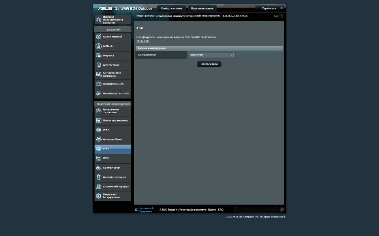Click the footer search input field

tap(256, 210)
